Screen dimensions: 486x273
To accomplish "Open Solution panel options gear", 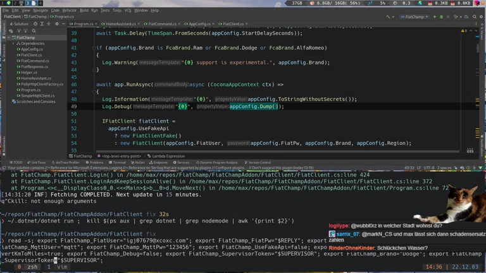I will 57,24.
